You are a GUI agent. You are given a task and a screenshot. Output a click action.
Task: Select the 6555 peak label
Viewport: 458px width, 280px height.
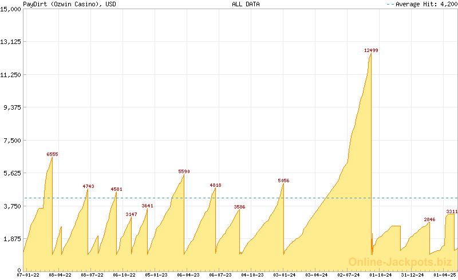point(52,154)
